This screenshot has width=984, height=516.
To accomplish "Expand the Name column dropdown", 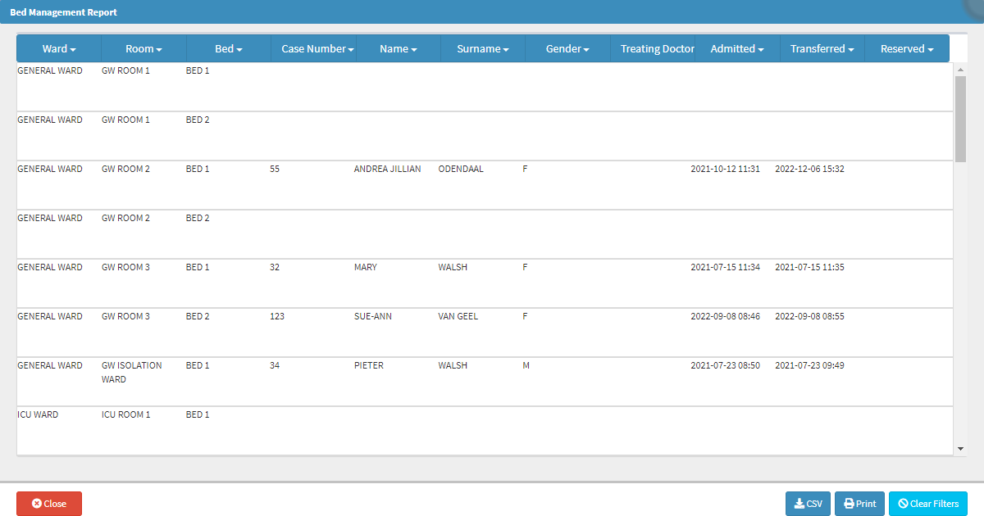I will [x=398, y=49].
